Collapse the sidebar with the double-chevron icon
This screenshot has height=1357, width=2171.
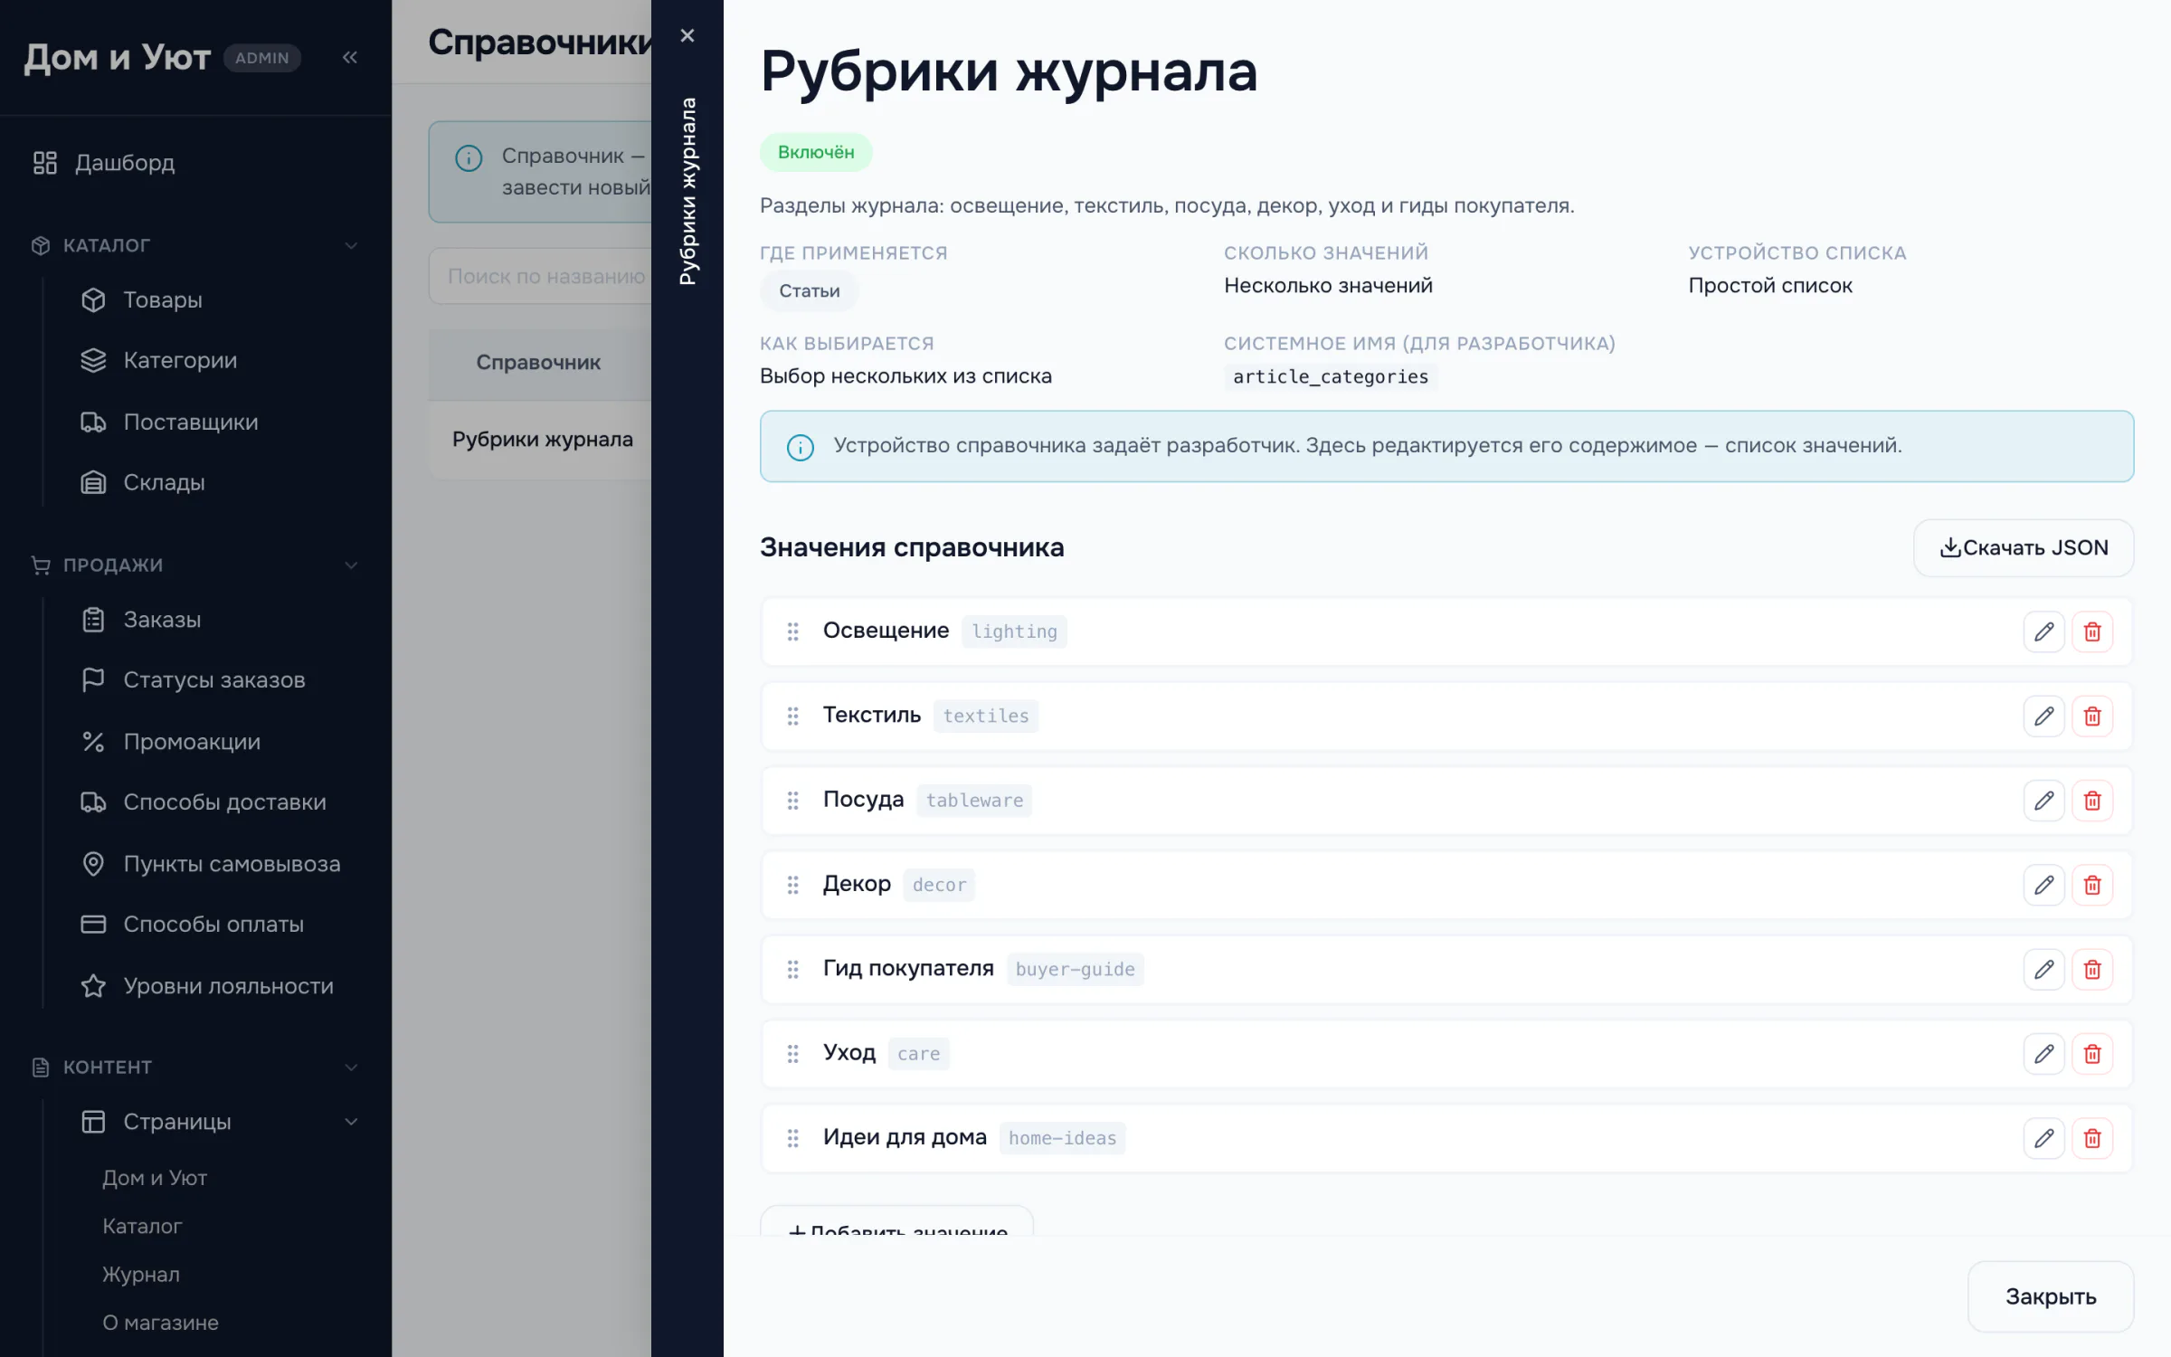pos(350,58)
